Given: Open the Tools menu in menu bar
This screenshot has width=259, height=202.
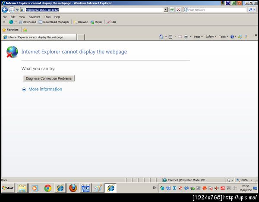Looking at the screenshot, I should coord(47,17).
